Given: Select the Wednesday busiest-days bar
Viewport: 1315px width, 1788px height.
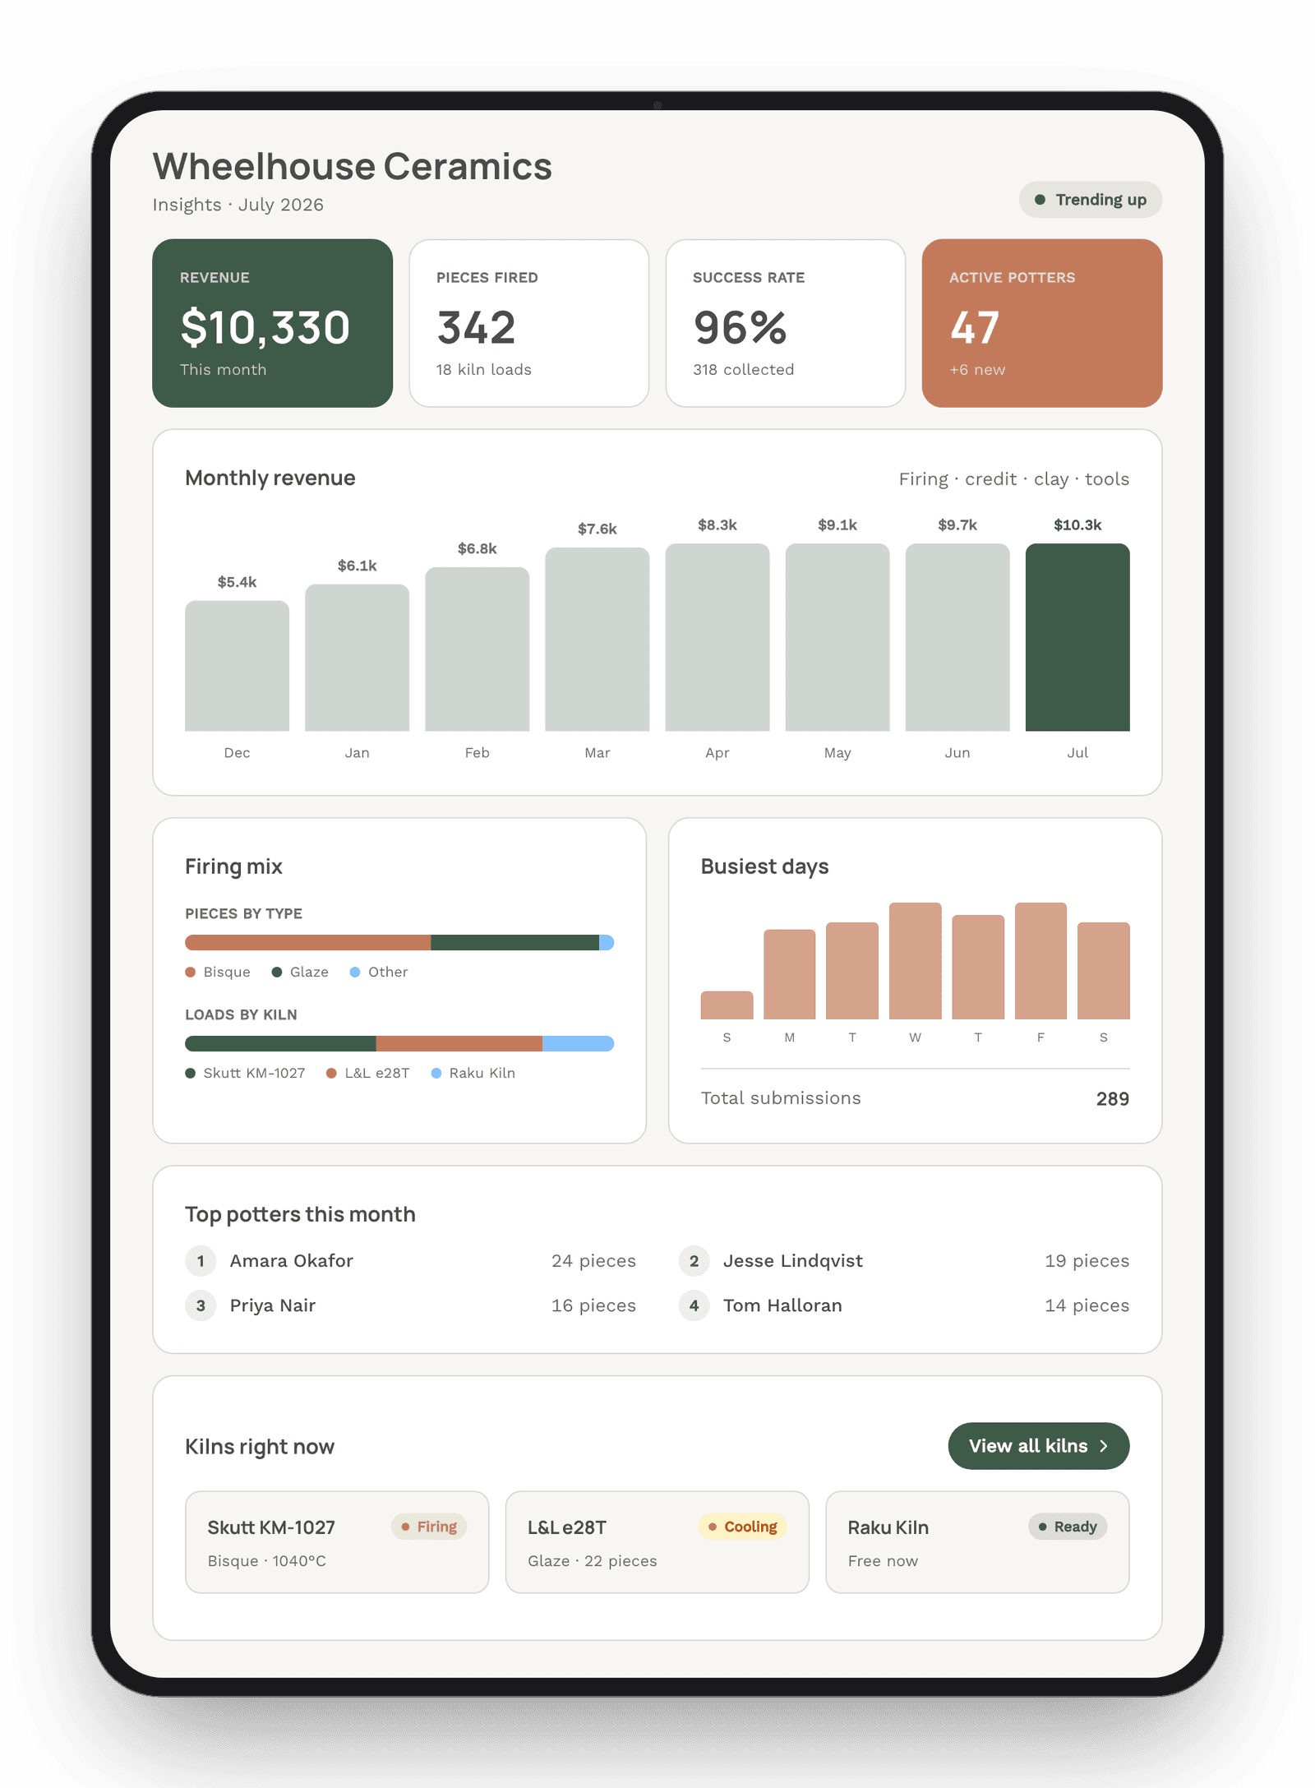Looking at the screenshot, I should point(915,961).
